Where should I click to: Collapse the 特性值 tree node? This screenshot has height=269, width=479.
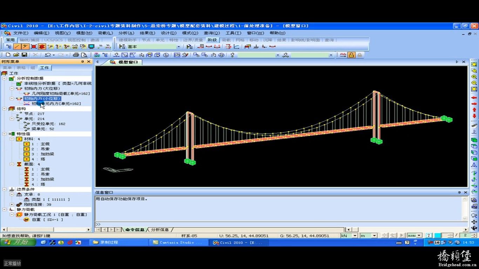5,134
